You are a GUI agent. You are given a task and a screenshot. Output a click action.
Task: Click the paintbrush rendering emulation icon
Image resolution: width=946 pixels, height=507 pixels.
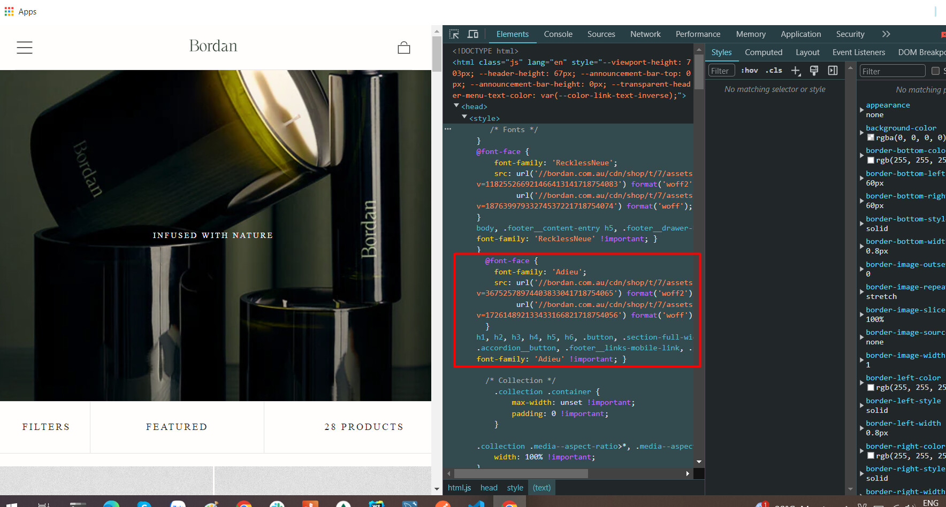[814, 71]
